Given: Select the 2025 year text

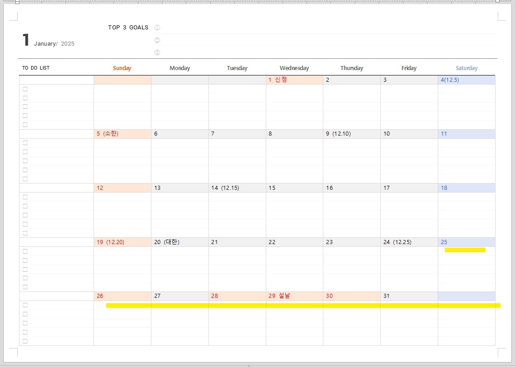Looking at the screenshot, I should pyautogui.click(x=68, y=44).
